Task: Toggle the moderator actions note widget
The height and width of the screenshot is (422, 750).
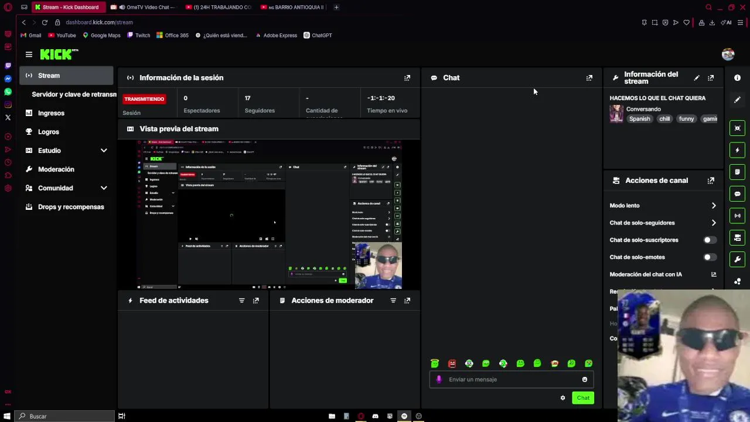Action: click(x=738, y=172)
